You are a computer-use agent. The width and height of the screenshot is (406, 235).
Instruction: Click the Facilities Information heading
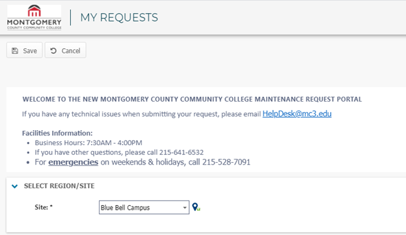pyautogui.click(x=57, y=133)
